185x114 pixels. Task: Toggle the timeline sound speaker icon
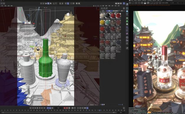[x=53, y=108]
